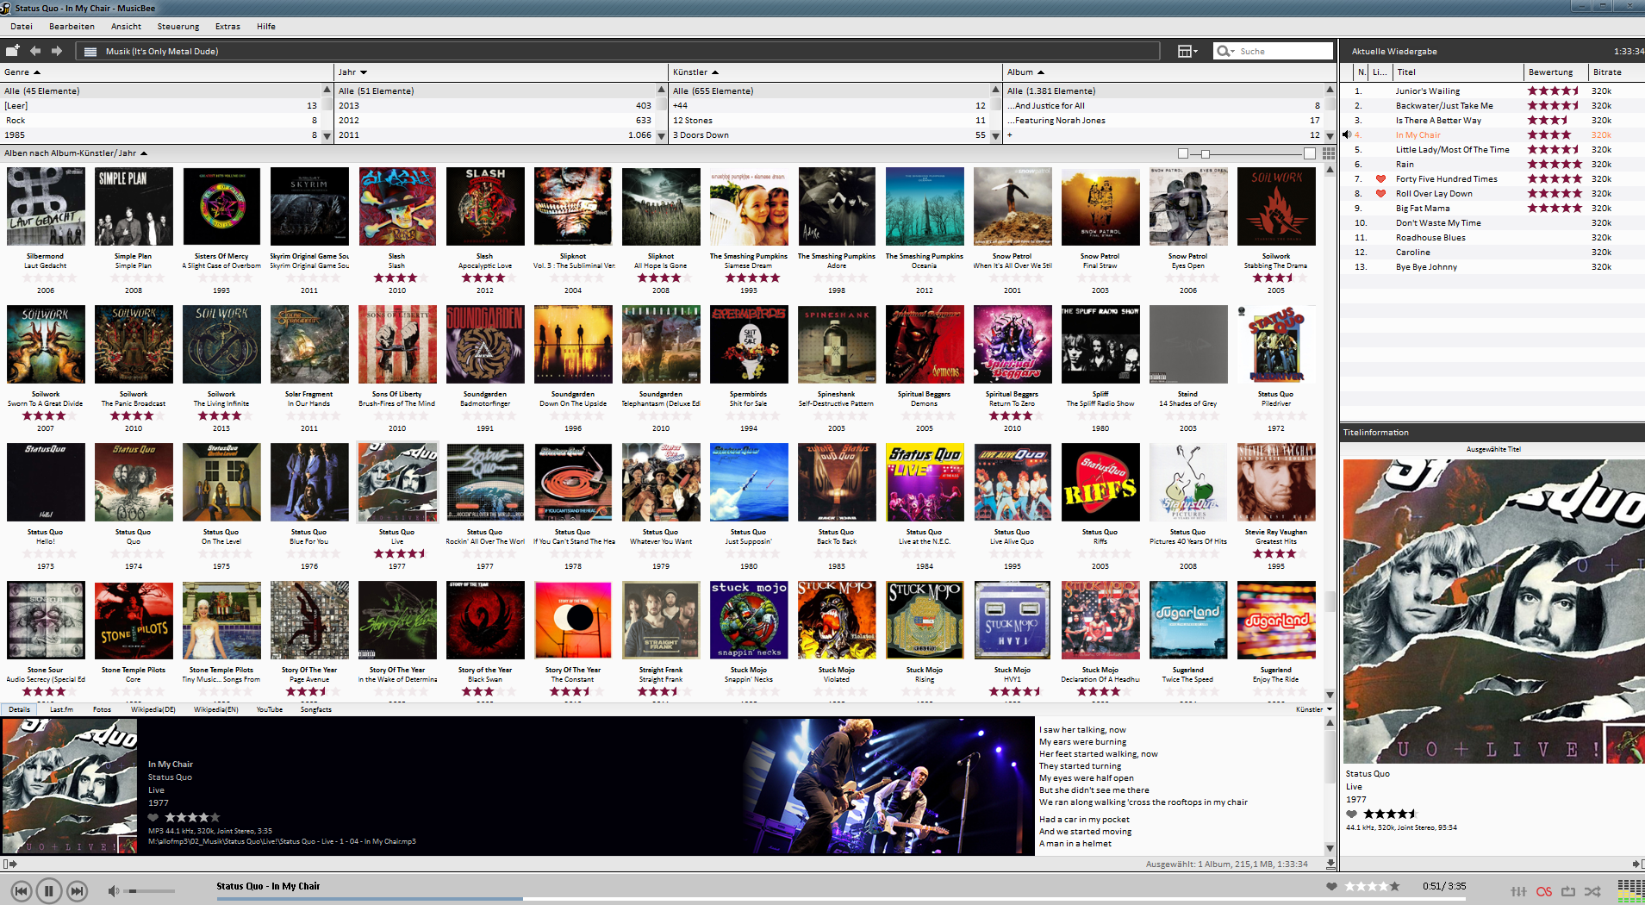
Task: Open the Bearbeiten menu
Action: tap(72, 27)
